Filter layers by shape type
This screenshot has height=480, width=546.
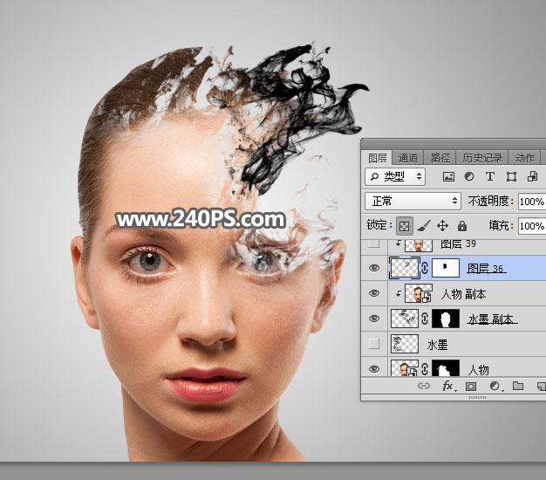tap(511, 176)
